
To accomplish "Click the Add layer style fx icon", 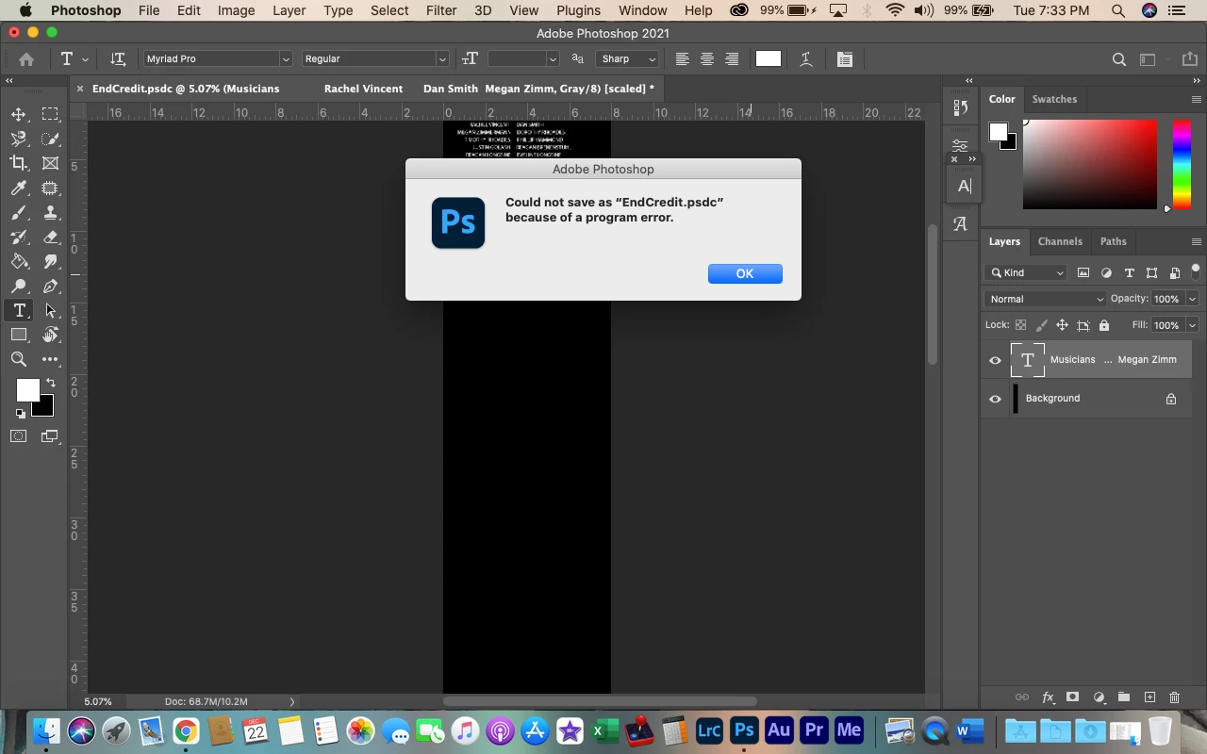I will 1048,697.
